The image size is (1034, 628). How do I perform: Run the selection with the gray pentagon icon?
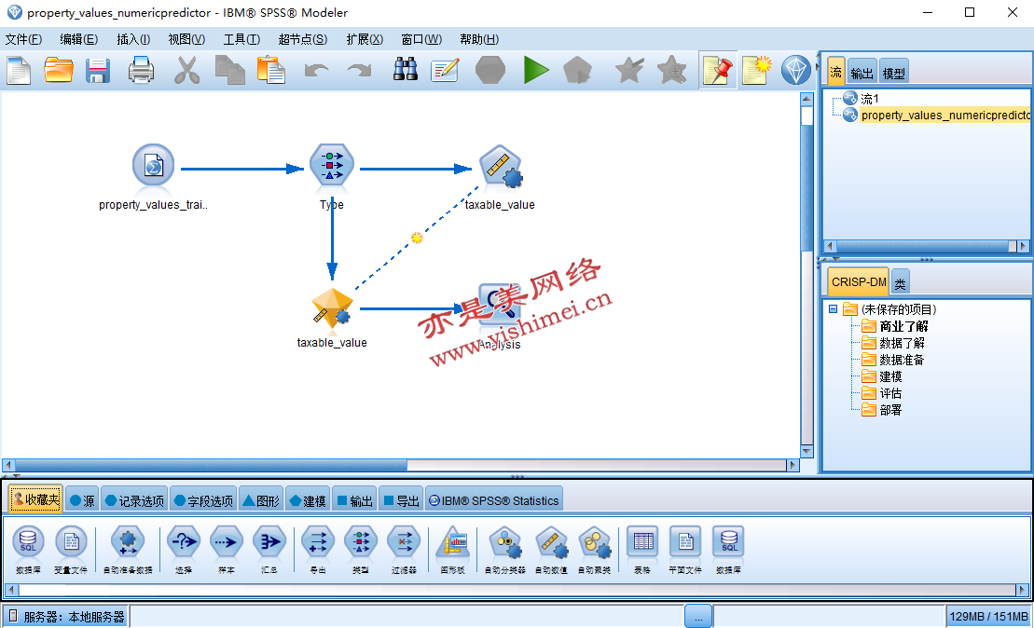click(578, 70)
